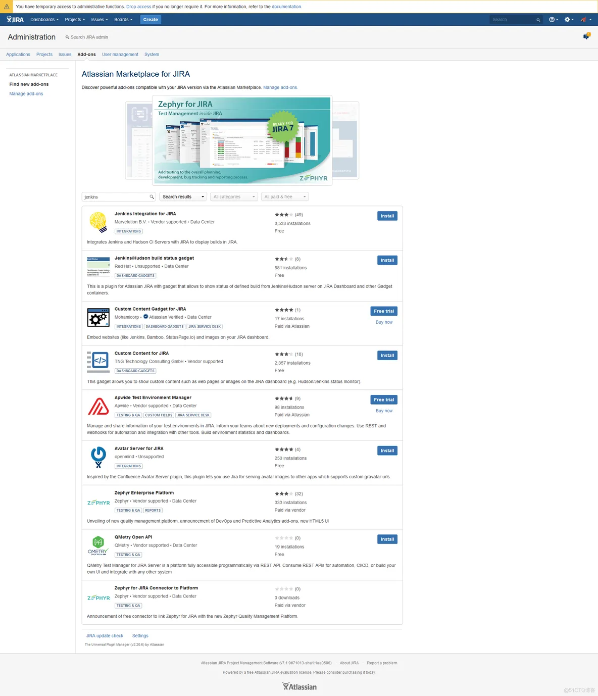Click Buy now for Custom Content Gadget
598x696 pixels.
tap(384, 322)
